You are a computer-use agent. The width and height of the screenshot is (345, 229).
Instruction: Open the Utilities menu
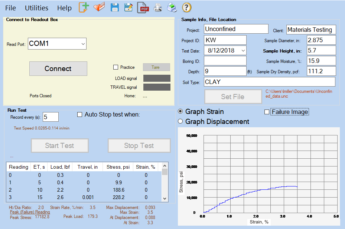pyautogui.click(x=36, y=8)
